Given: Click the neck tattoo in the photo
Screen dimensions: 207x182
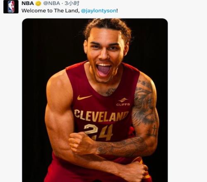Looking at the screenshot, I should (111, 92).
